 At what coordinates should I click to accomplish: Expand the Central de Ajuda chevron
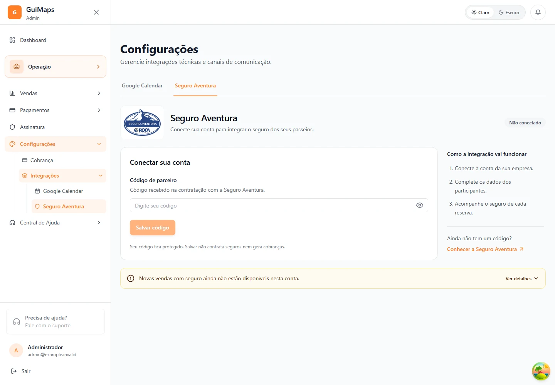point(99,223)
